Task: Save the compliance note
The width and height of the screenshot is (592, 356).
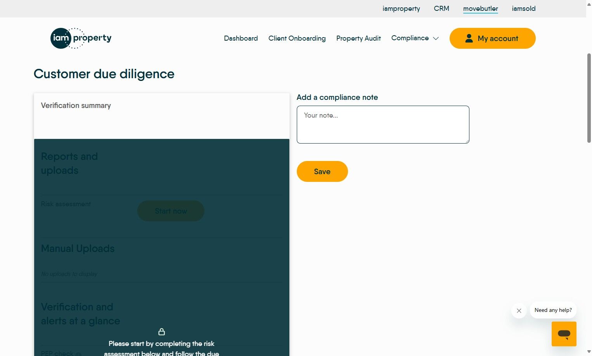Action: (x=322, y=171)
